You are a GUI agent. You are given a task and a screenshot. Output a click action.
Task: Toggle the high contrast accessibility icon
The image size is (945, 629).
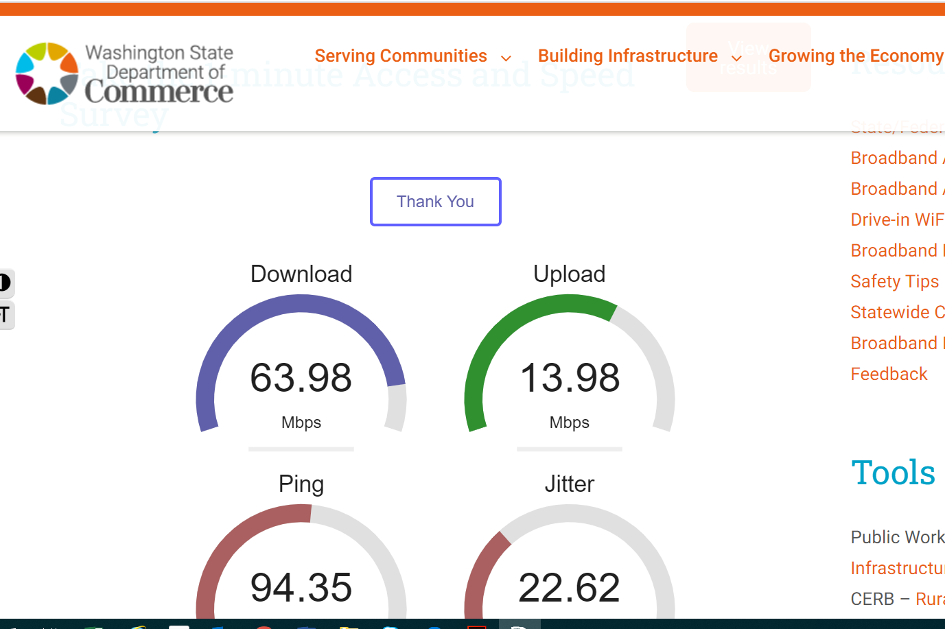point(6,283)
